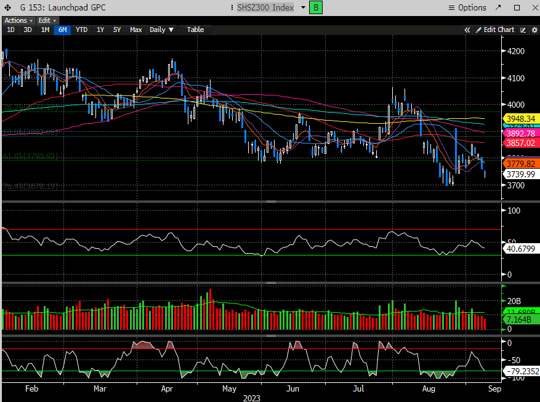This screenshot has width=540, height=402.
Task: Open the Edit dropdown menu
Action: pos(47,21)
